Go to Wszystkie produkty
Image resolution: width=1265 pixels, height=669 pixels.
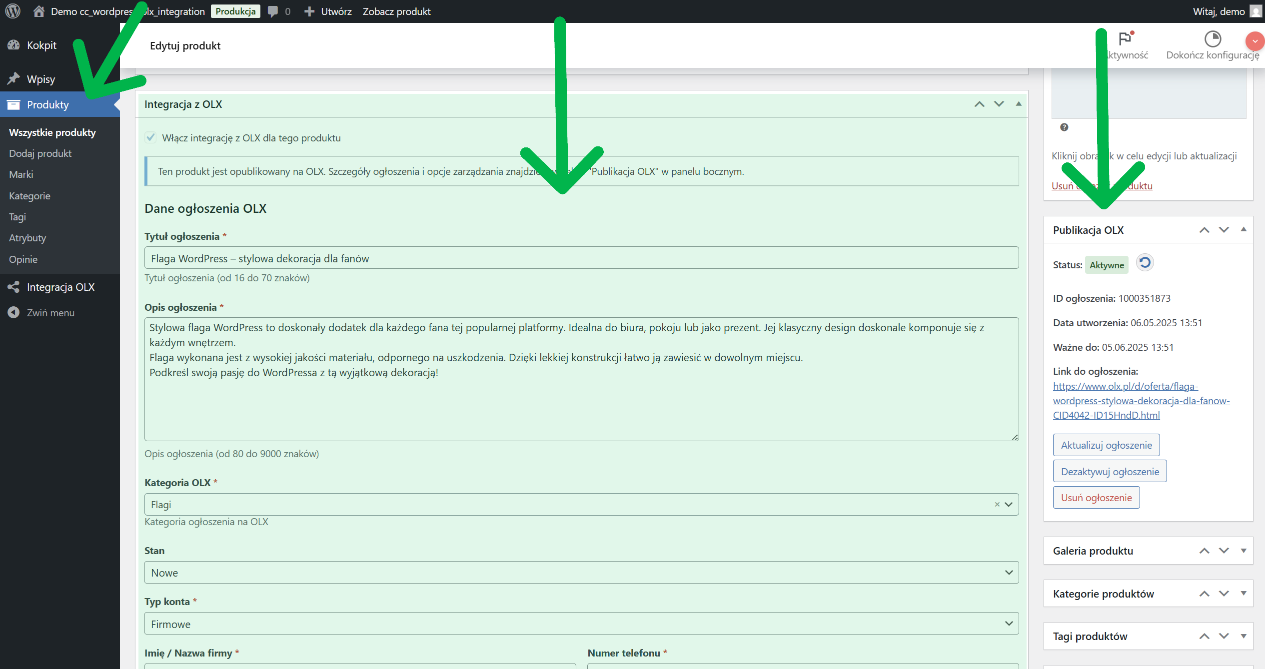point(52,132)
